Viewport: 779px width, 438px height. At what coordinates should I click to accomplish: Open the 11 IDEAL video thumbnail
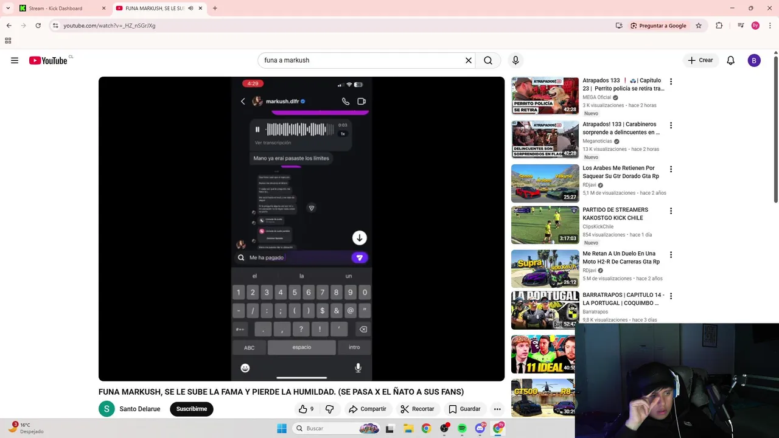543,354
